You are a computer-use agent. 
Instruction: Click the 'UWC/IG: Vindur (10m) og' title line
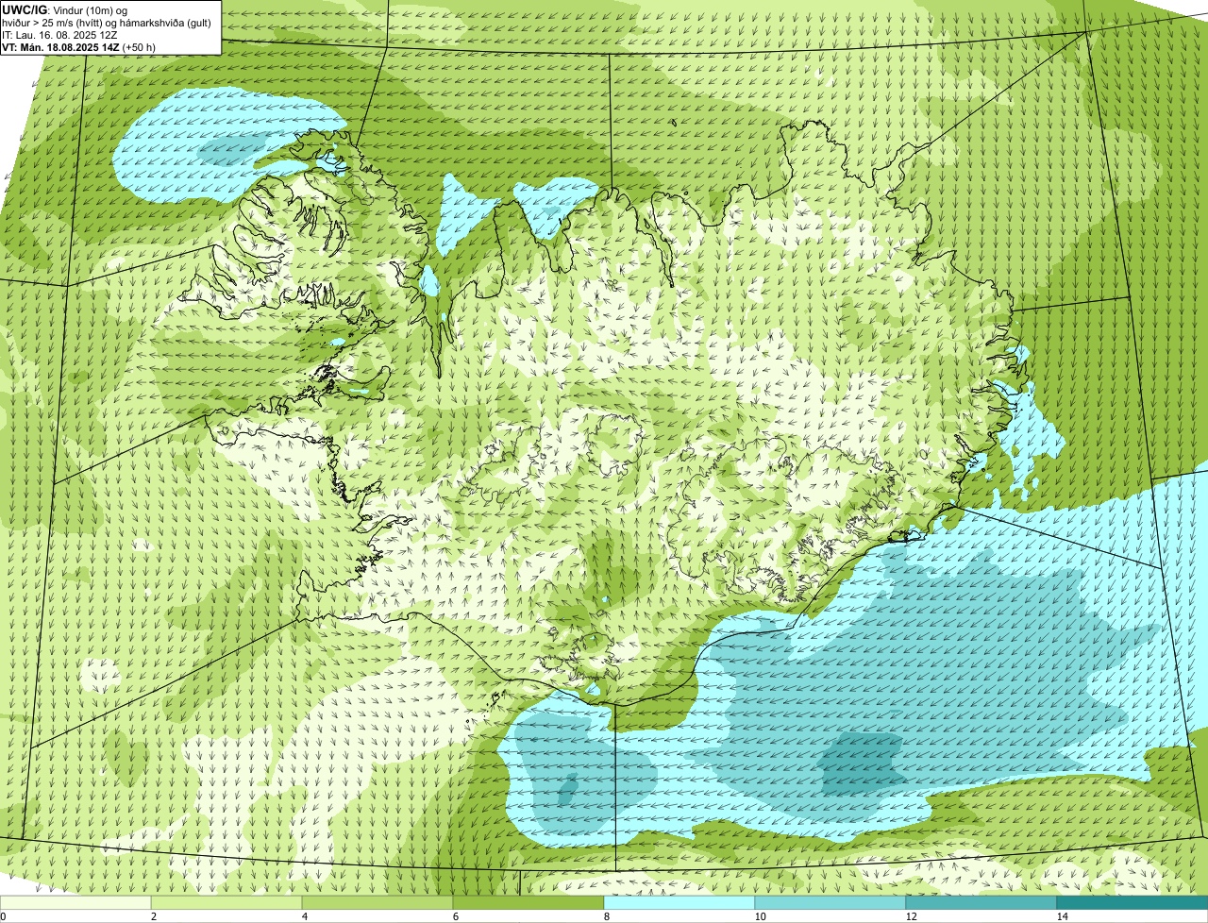pyautogui.click(x=64, y=9)
